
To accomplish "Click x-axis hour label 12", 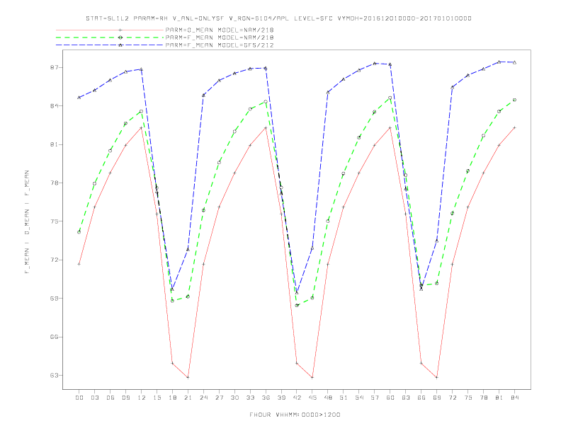I will click(142, 398).
